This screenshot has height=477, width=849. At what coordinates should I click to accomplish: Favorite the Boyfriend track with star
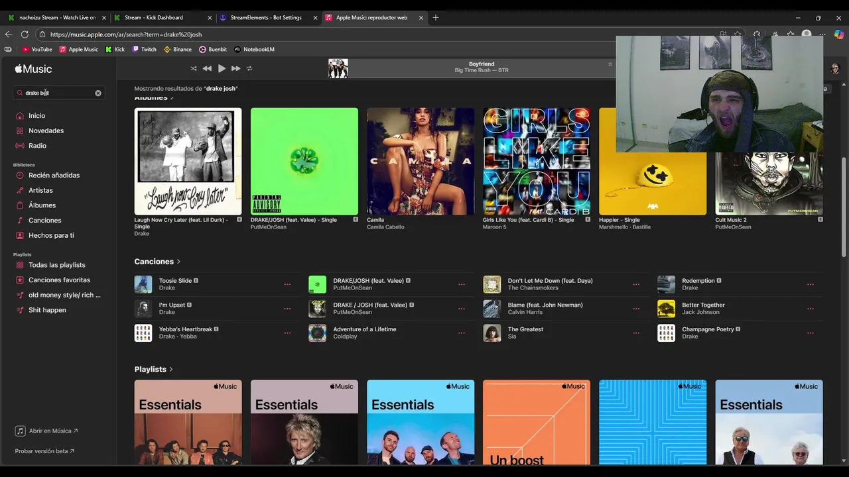(x=610, y=64)
